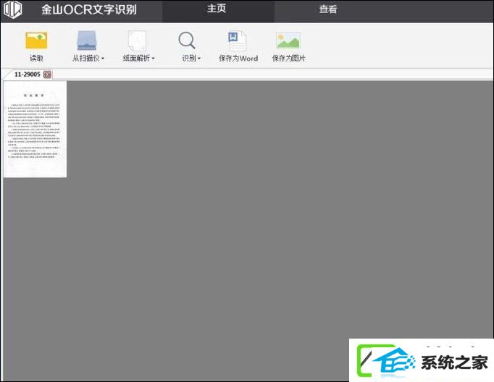Click the 保存为Word document icon
Viewport: 494px width, 382px height.
click(238, 41)
